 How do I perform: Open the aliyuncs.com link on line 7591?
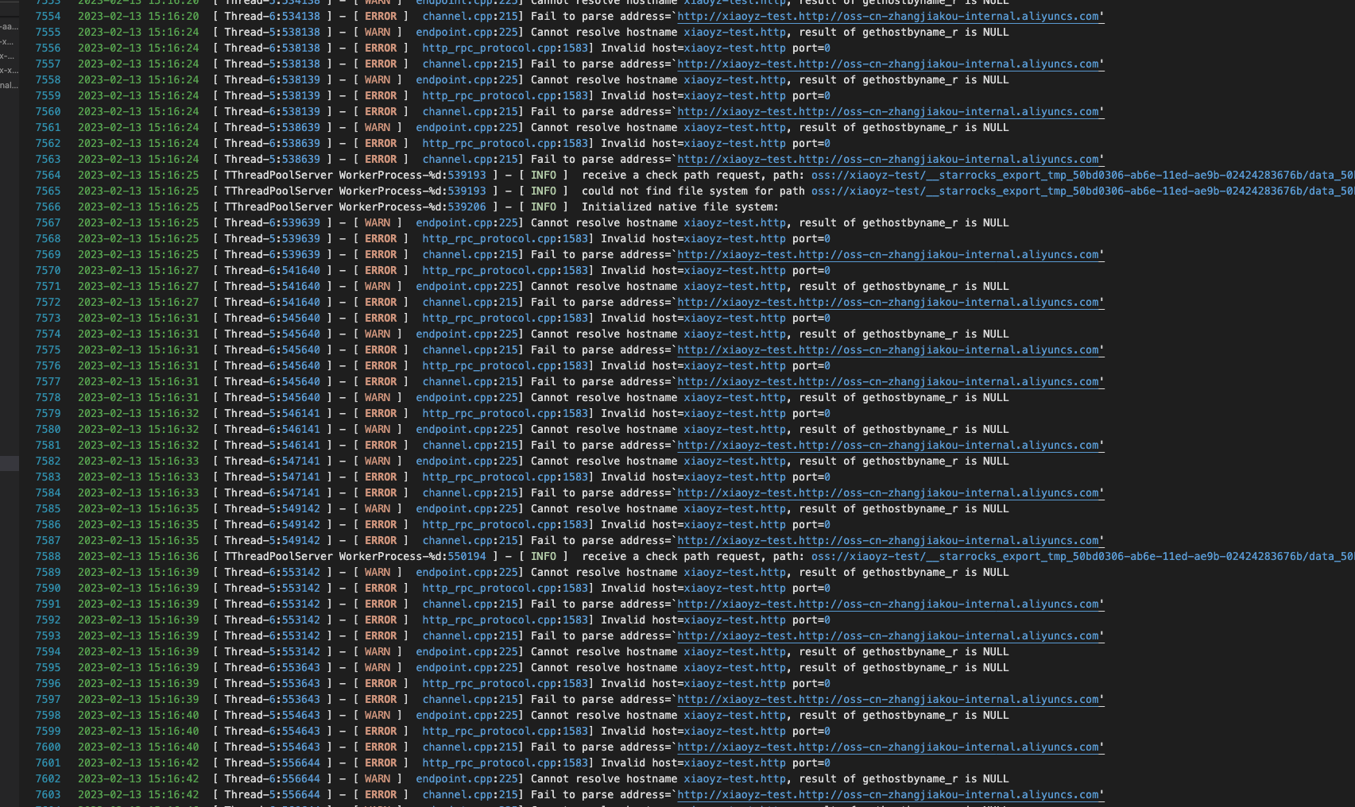coord(890,604)
